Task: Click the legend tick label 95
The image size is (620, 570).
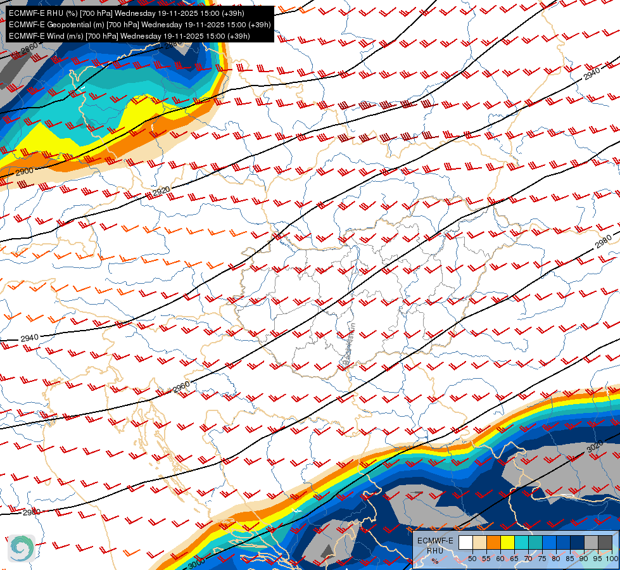Action: (x=598, y=559)
